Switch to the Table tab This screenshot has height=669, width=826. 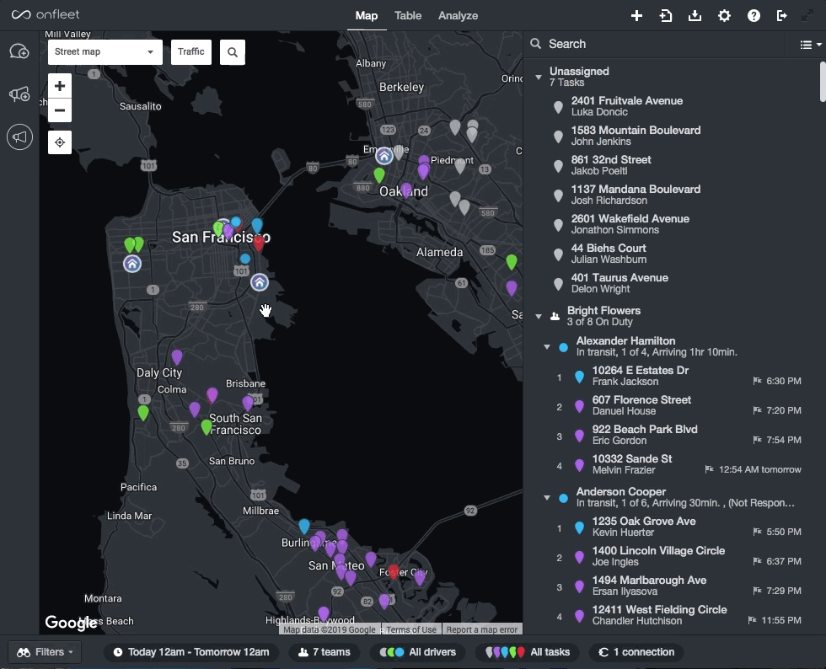(x=408, y=16)
